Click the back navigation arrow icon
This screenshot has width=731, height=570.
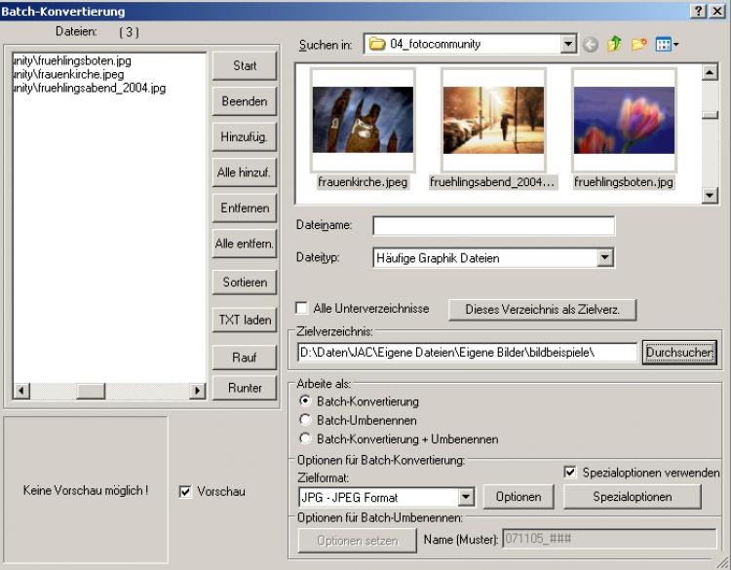(591, 44)
